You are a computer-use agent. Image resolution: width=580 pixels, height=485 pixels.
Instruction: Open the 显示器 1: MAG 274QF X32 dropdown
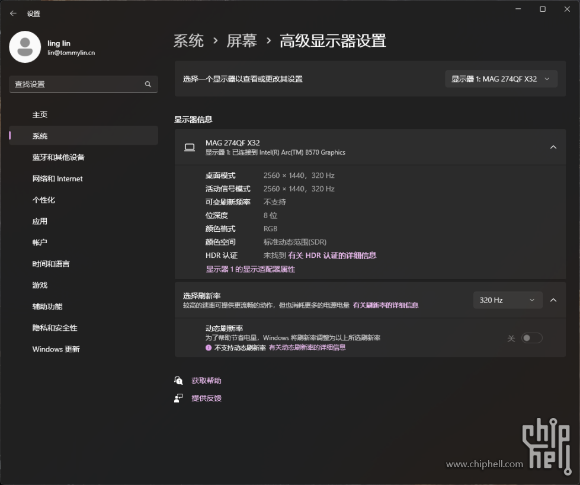tap(501, 79)
